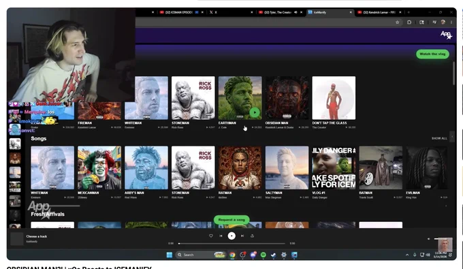Click the Windows taskbar Search box
This screenshot has height=269, width=463.
[201, 255]
